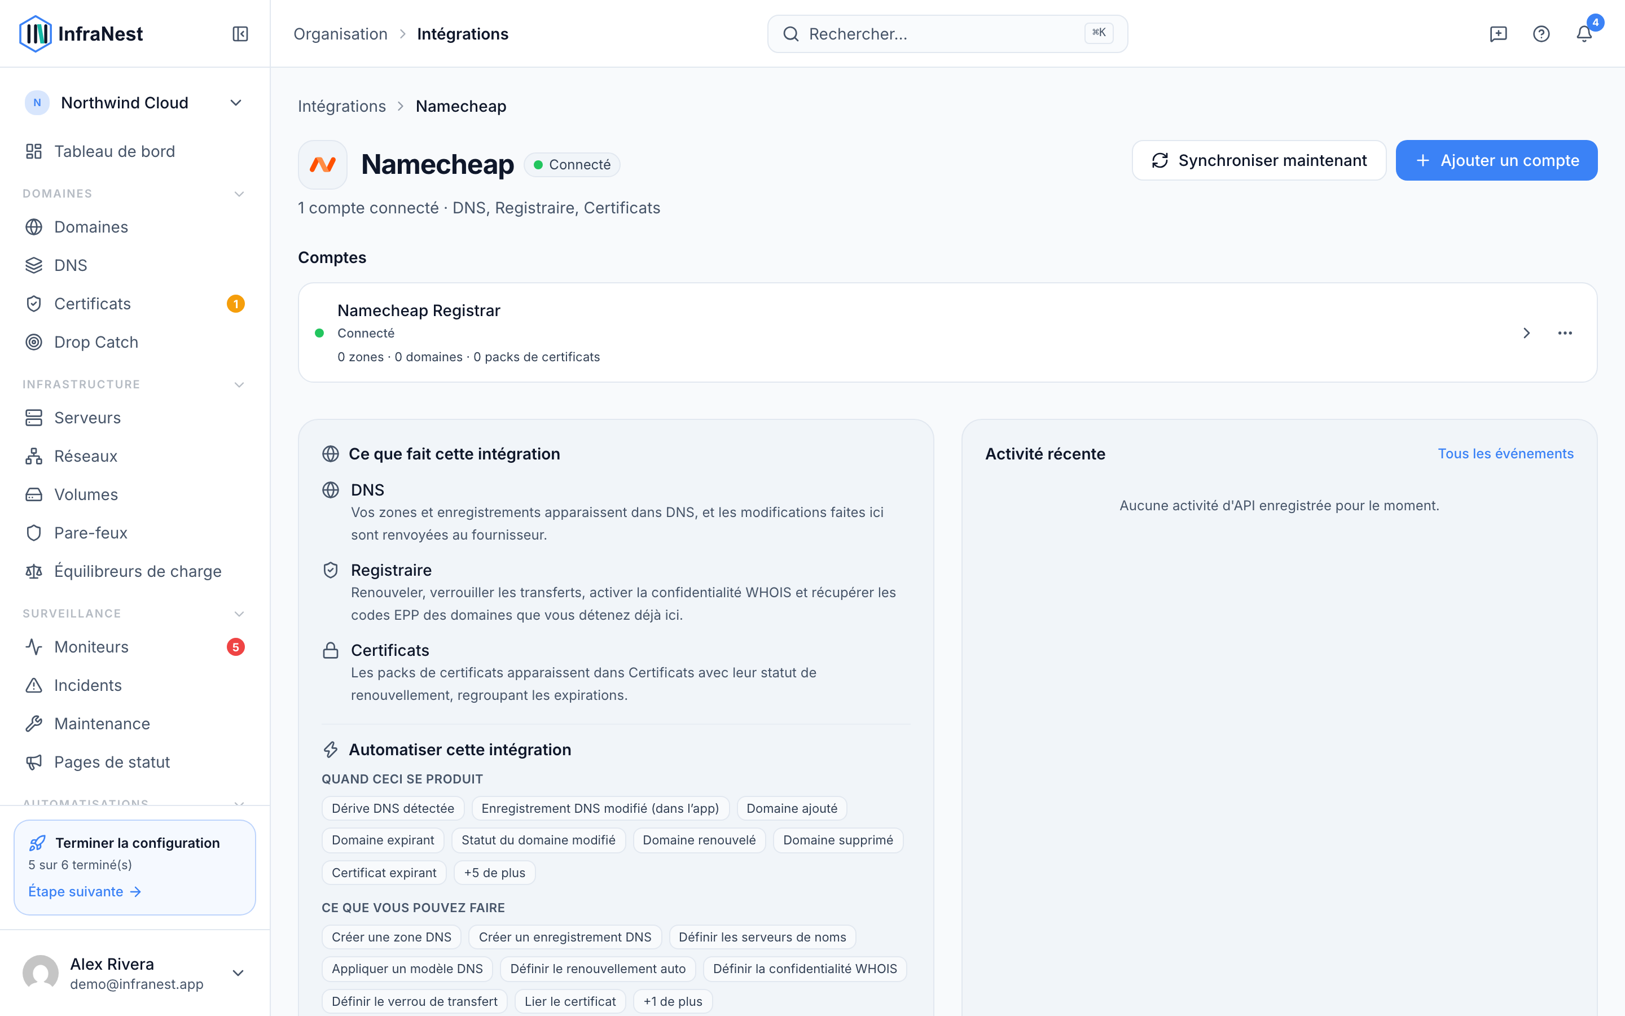The width and height of the screenshot is (1625, 1016).
Task: Open the feedback message icon
Action: coord(1498,34)
